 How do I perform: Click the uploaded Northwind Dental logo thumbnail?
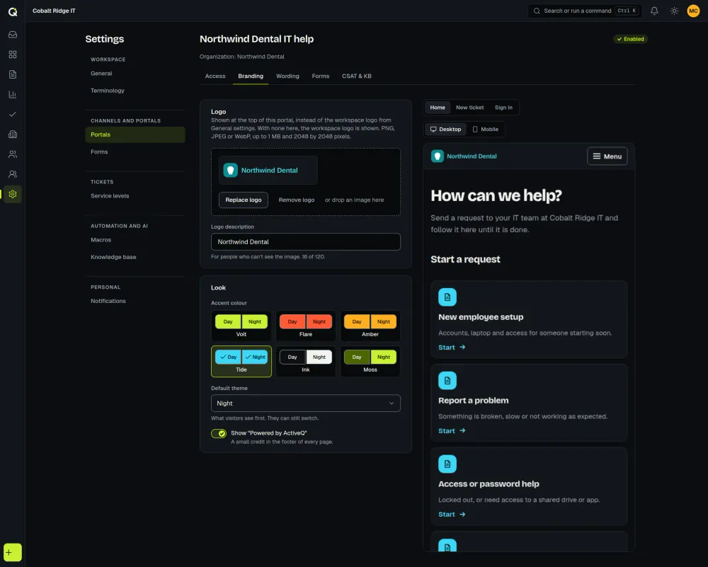pyautogui.click(x=268, y=170)
